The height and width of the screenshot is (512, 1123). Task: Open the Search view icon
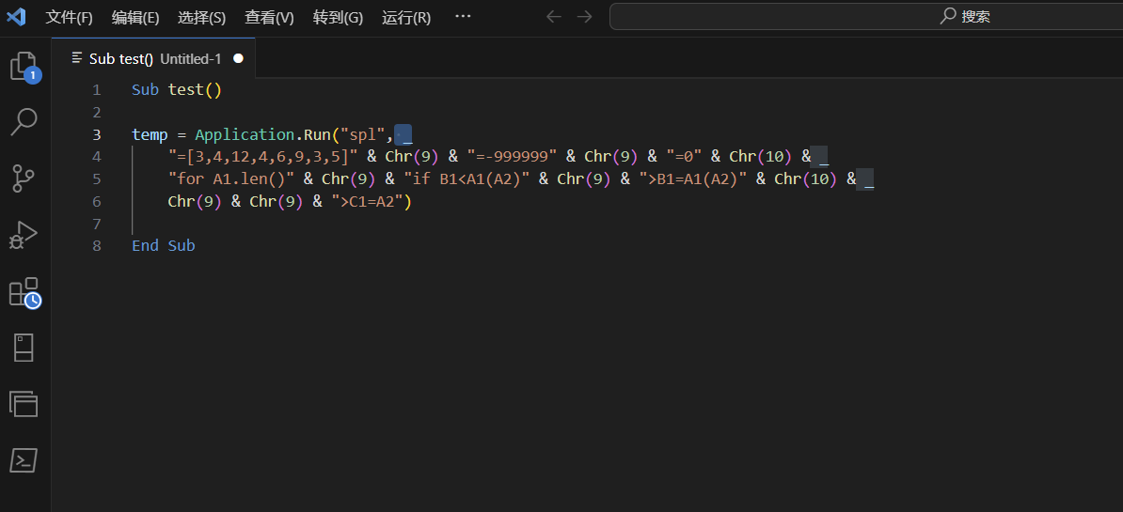24,121
